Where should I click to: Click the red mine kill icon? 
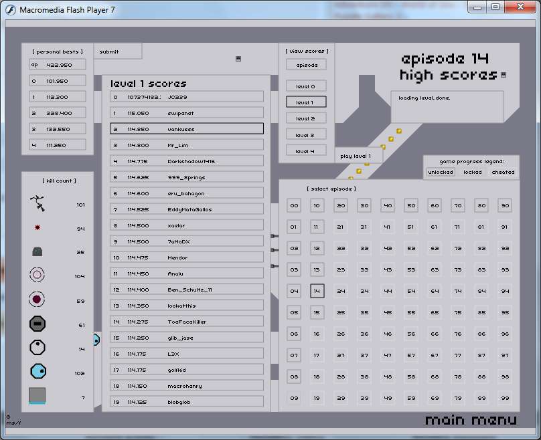pos(37,228)
